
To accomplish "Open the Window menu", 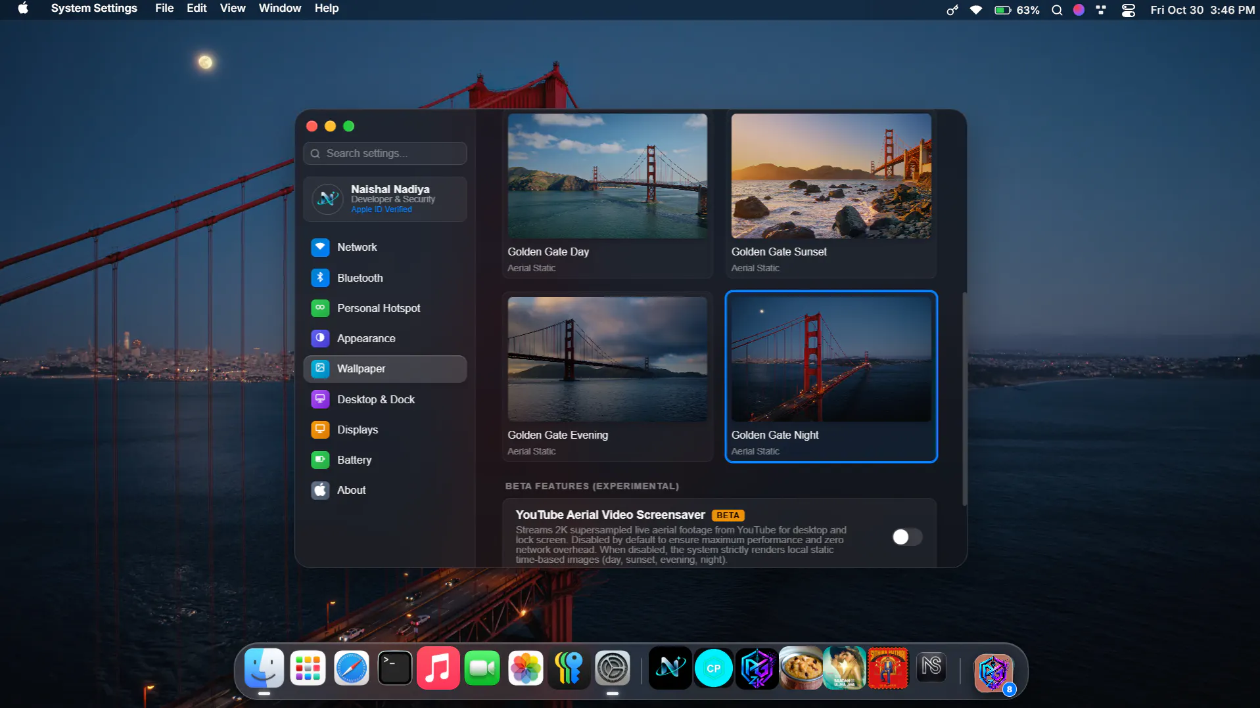I will pyautogui.click(x=280, y=9).
